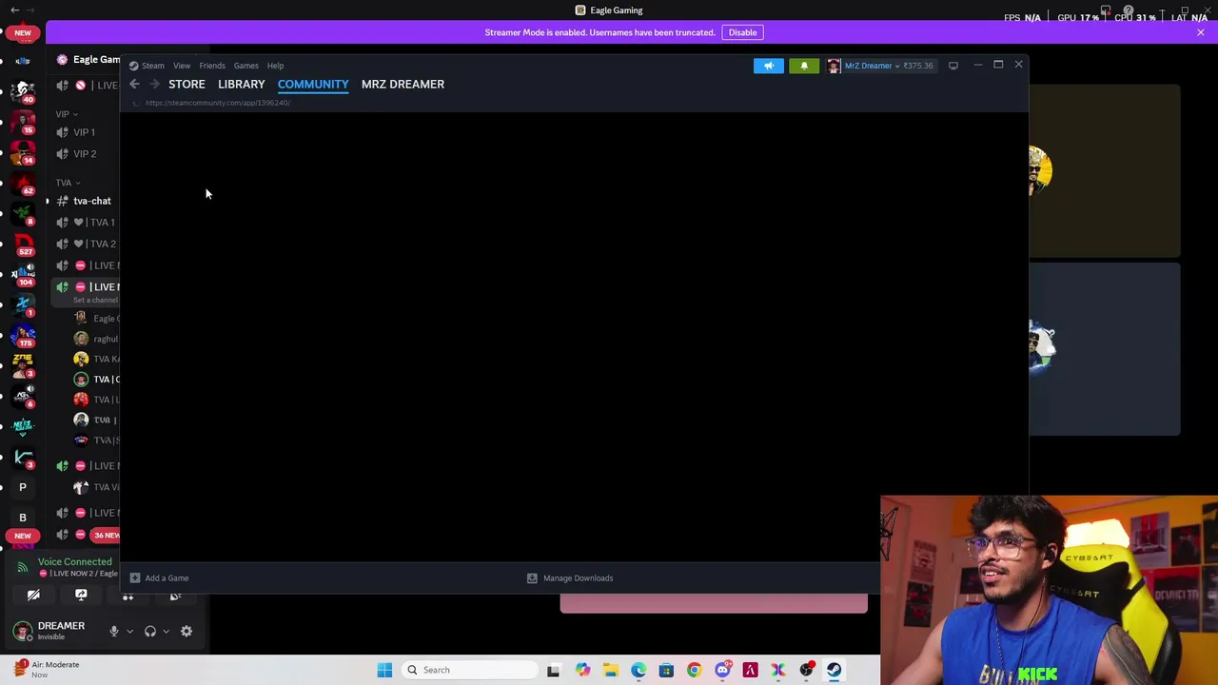Open the Games menu in Steam
This screenshot has height=685, width=1218.
tap(246, 66)
